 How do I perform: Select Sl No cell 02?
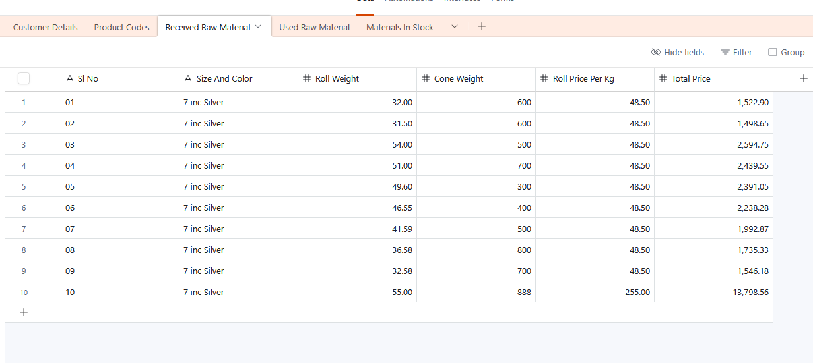(x=119, y=123)
